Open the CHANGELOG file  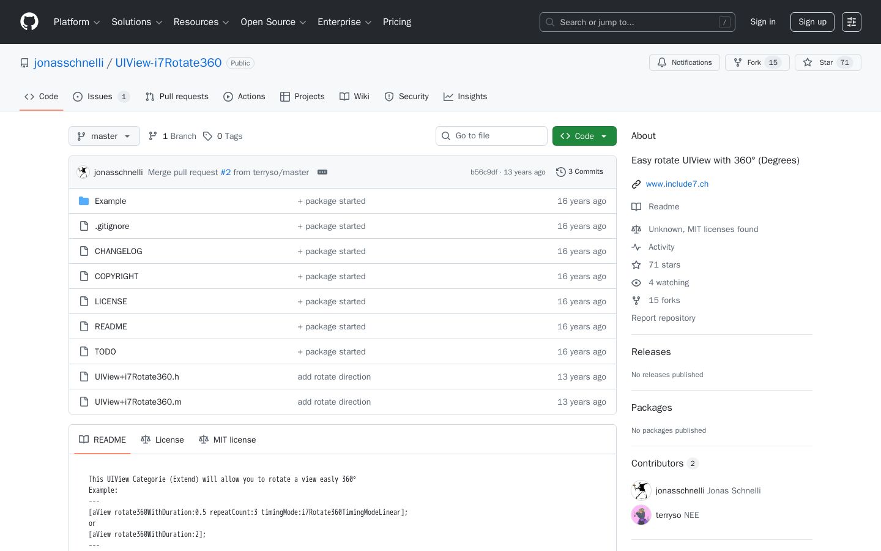tap(118, 251)
